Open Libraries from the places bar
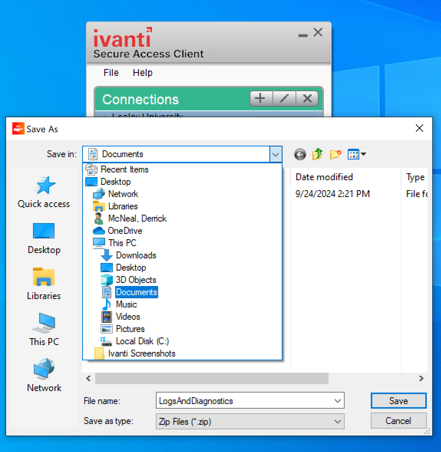The height and width of the screenshot is (452, 441). click(44, 284)
